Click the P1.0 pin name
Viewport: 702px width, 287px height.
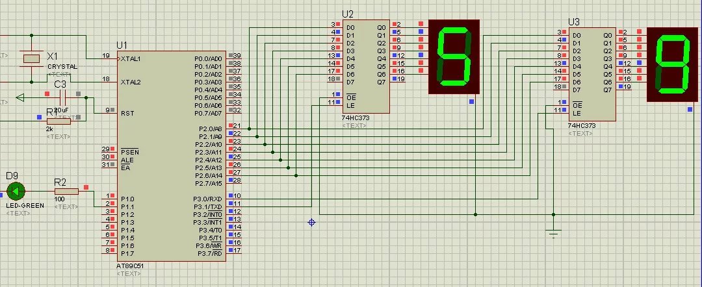point(127,199)
